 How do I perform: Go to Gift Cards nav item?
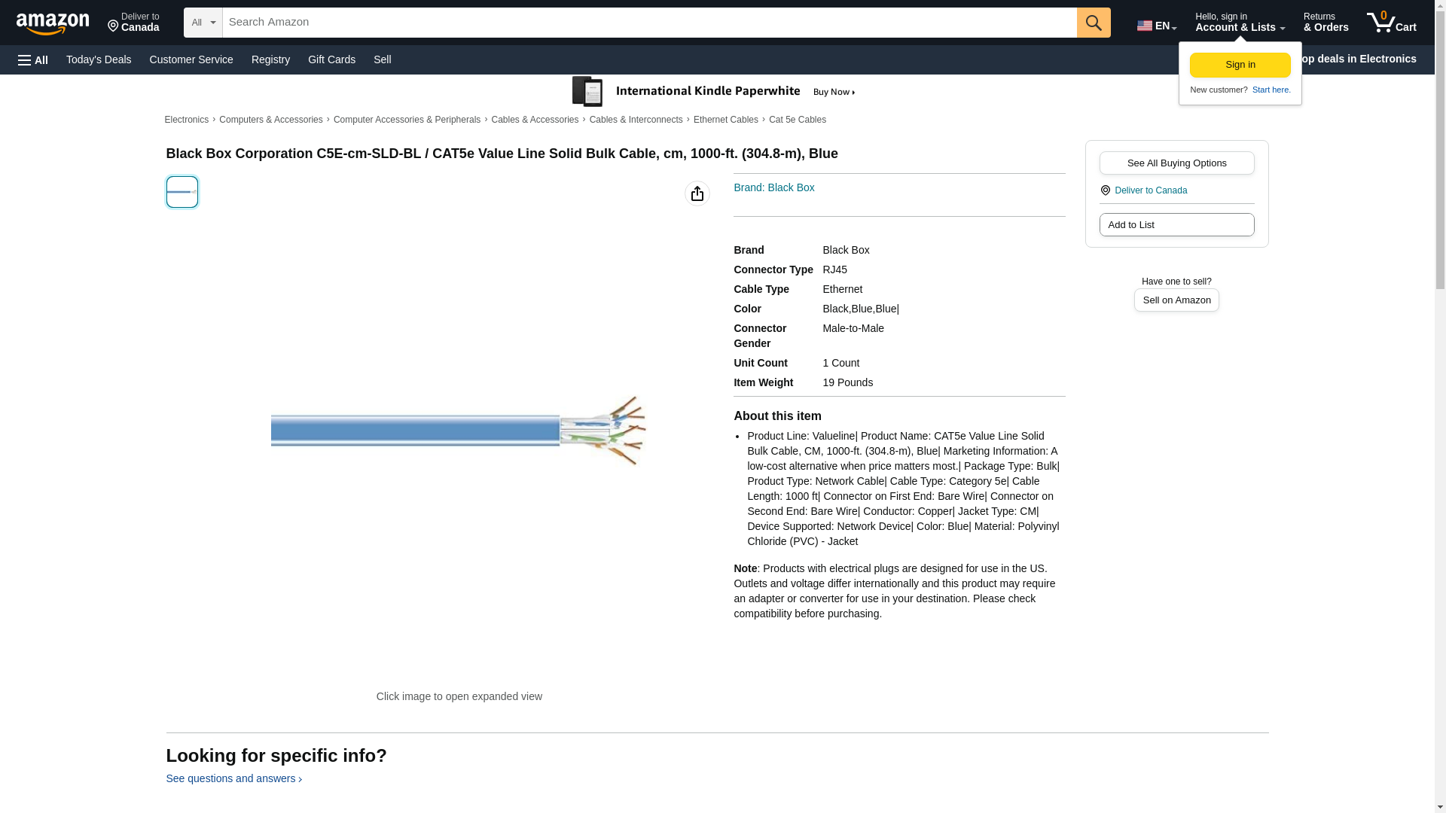click(x=331, y=59)
